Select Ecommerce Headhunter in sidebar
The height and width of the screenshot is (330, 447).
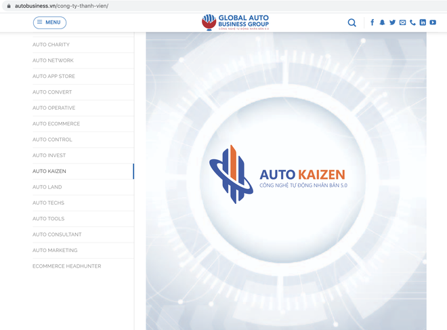pyautogui.click(x=66, y=266)
